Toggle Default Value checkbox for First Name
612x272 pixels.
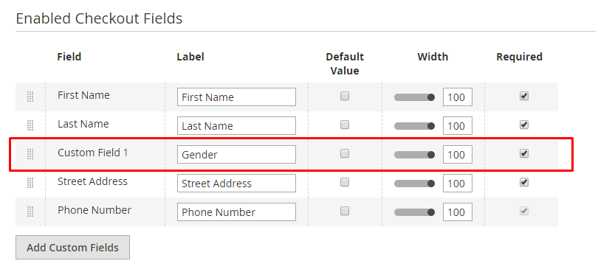345,96
